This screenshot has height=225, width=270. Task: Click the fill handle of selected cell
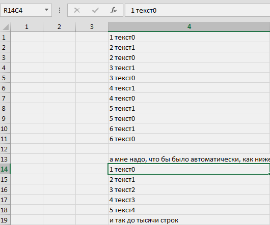(269, 174)
